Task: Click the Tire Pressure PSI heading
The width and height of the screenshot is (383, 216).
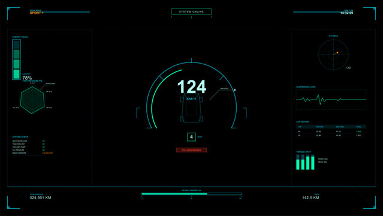Action: (32, 81)
